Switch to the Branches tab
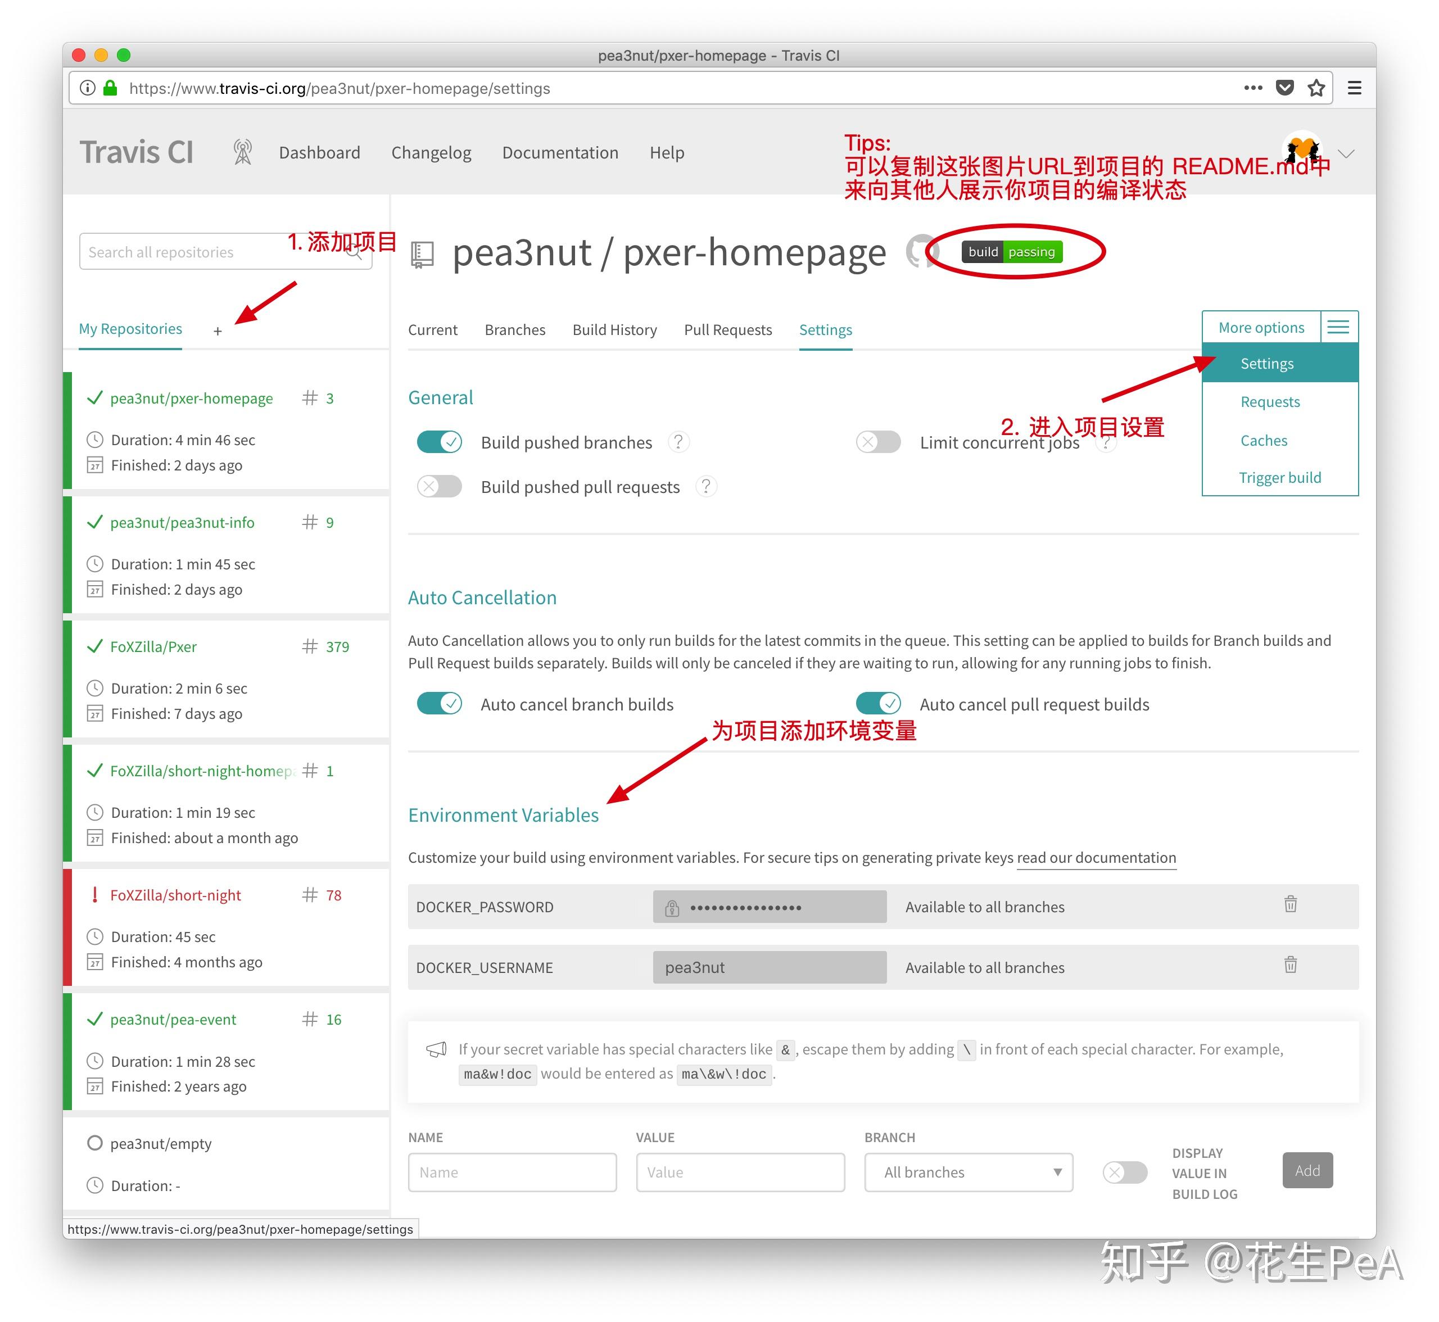This screenshot has height=1322, width=1439. click(x=514, y=330)
